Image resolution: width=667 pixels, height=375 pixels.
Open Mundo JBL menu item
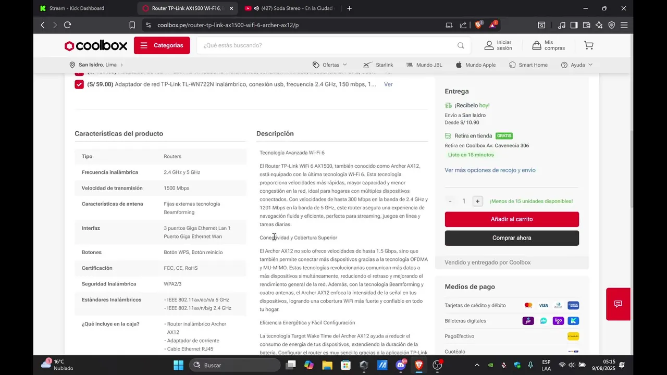click(424, 65)
